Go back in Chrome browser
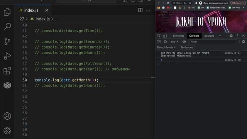 pyautogui.click(x=159, y=3)
